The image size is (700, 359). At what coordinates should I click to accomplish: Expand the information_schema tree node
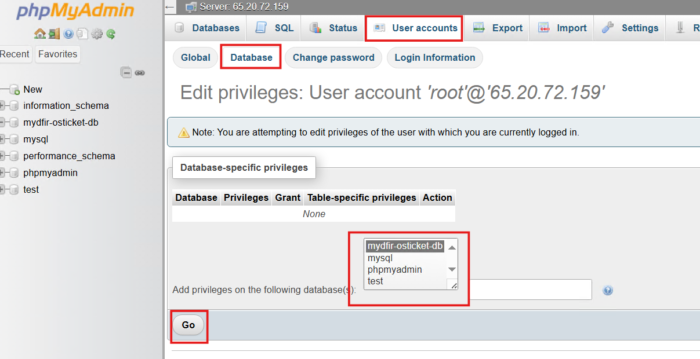(x=2, y=106)
